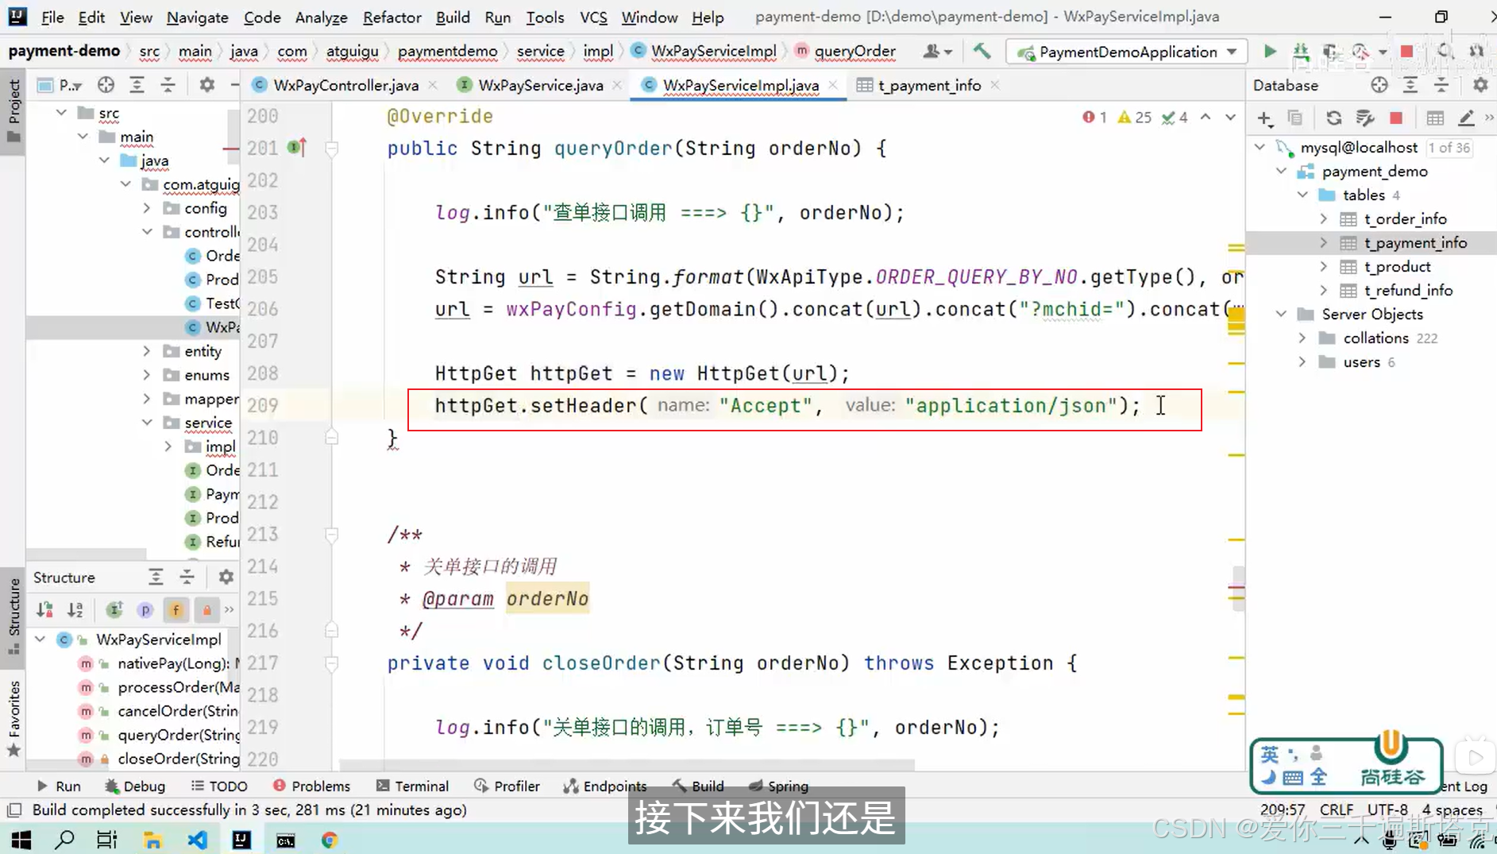Sort Structure members alphabetically
The image size is (1497, 854).
[75, 610]
